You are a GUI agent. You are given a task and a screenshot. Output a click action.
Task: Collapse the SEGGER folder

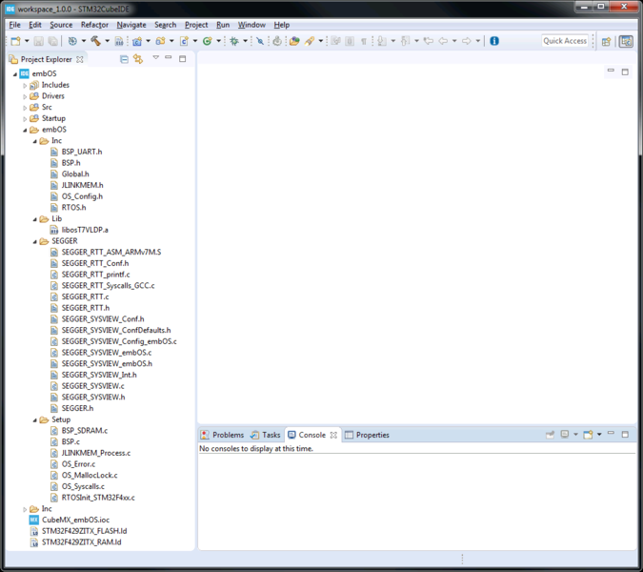coord(34,241)
